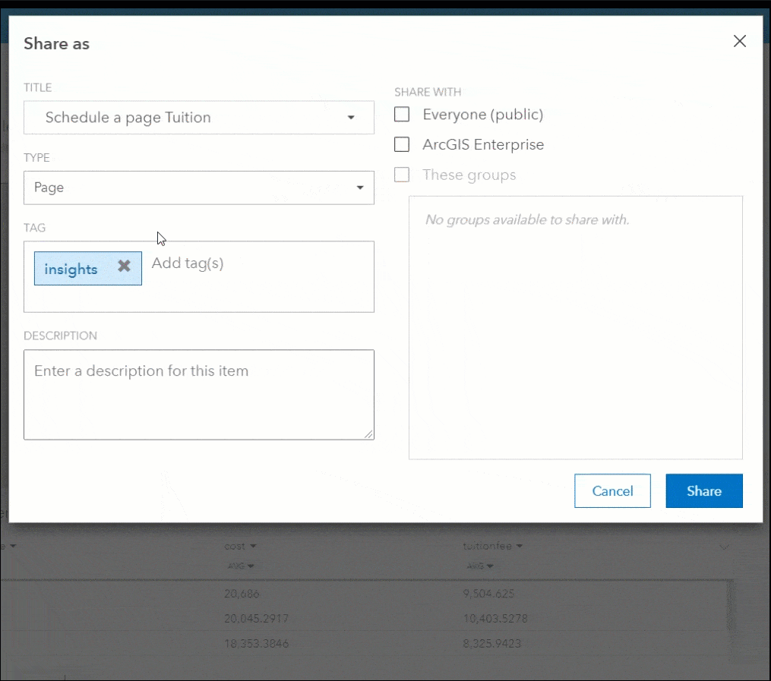Focus the description text area
Screen dimensions: 771x681
click(198, 394)
